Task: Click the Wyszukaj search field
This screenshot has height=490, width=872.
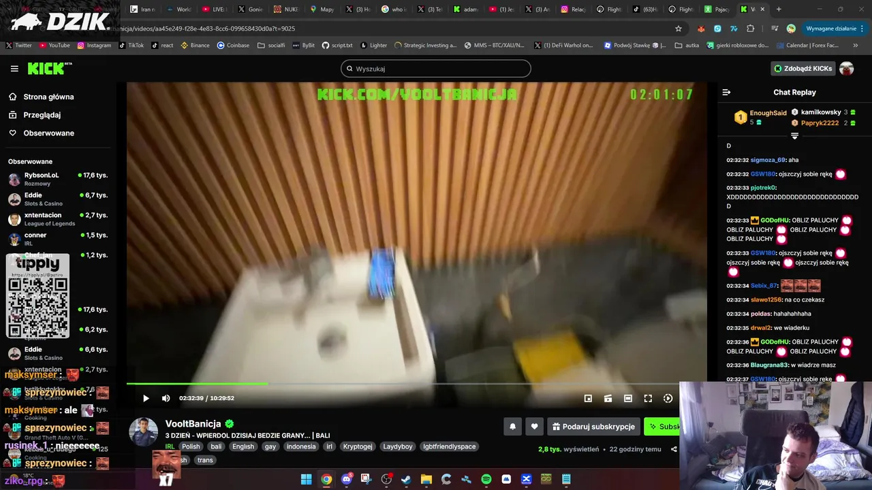Action: (436, 69)
